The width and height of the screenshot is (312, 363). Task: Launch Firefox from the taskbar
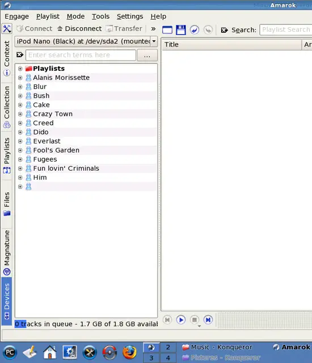point(129,353)
